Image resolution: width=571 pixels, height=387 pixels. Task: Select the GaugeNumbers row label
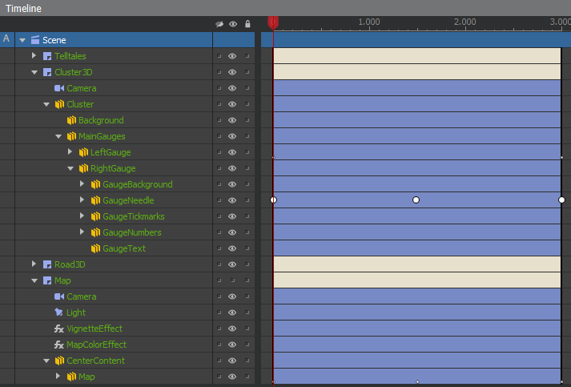[131, 232]
